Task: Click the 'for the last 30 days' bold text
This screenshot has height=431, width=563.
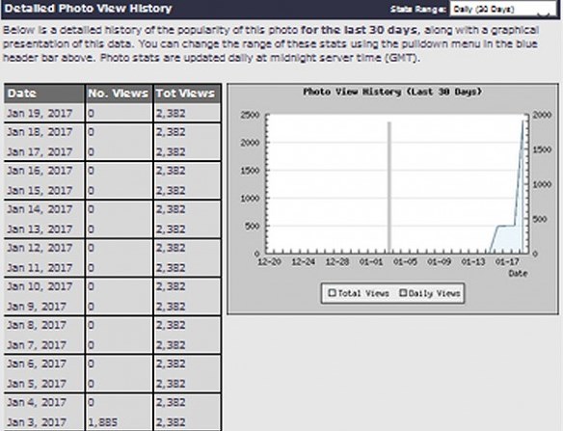Action: tap(359, 30)
